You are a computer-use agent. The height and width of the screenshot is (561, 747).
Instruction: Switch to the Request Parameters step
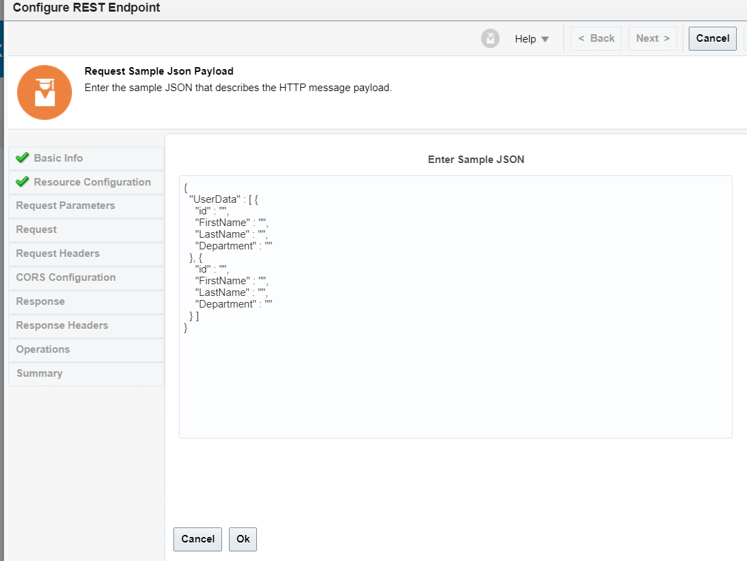click(x=65, y=205)
